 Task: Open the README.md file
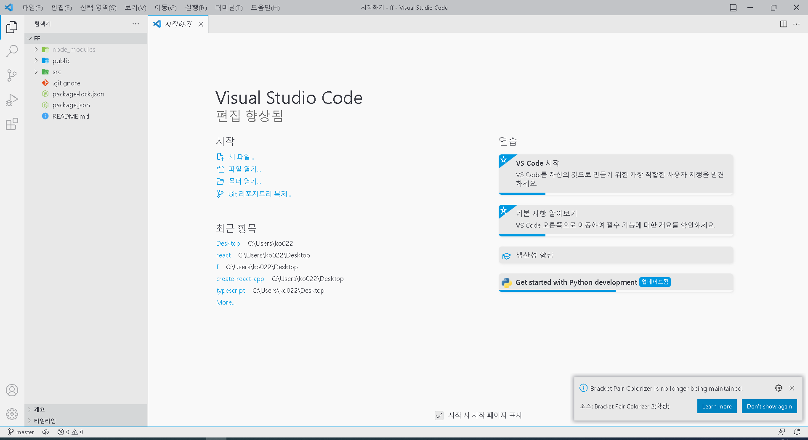click(x=86, y=117)
